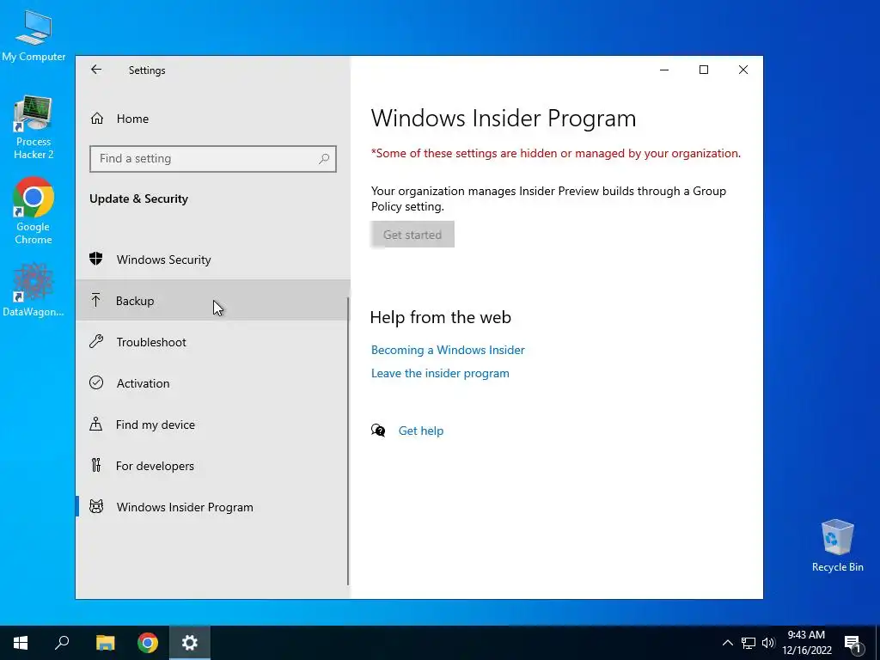Go back using the Settings back arrow
This screenshot has width=880, height=660.
[96, 70]
